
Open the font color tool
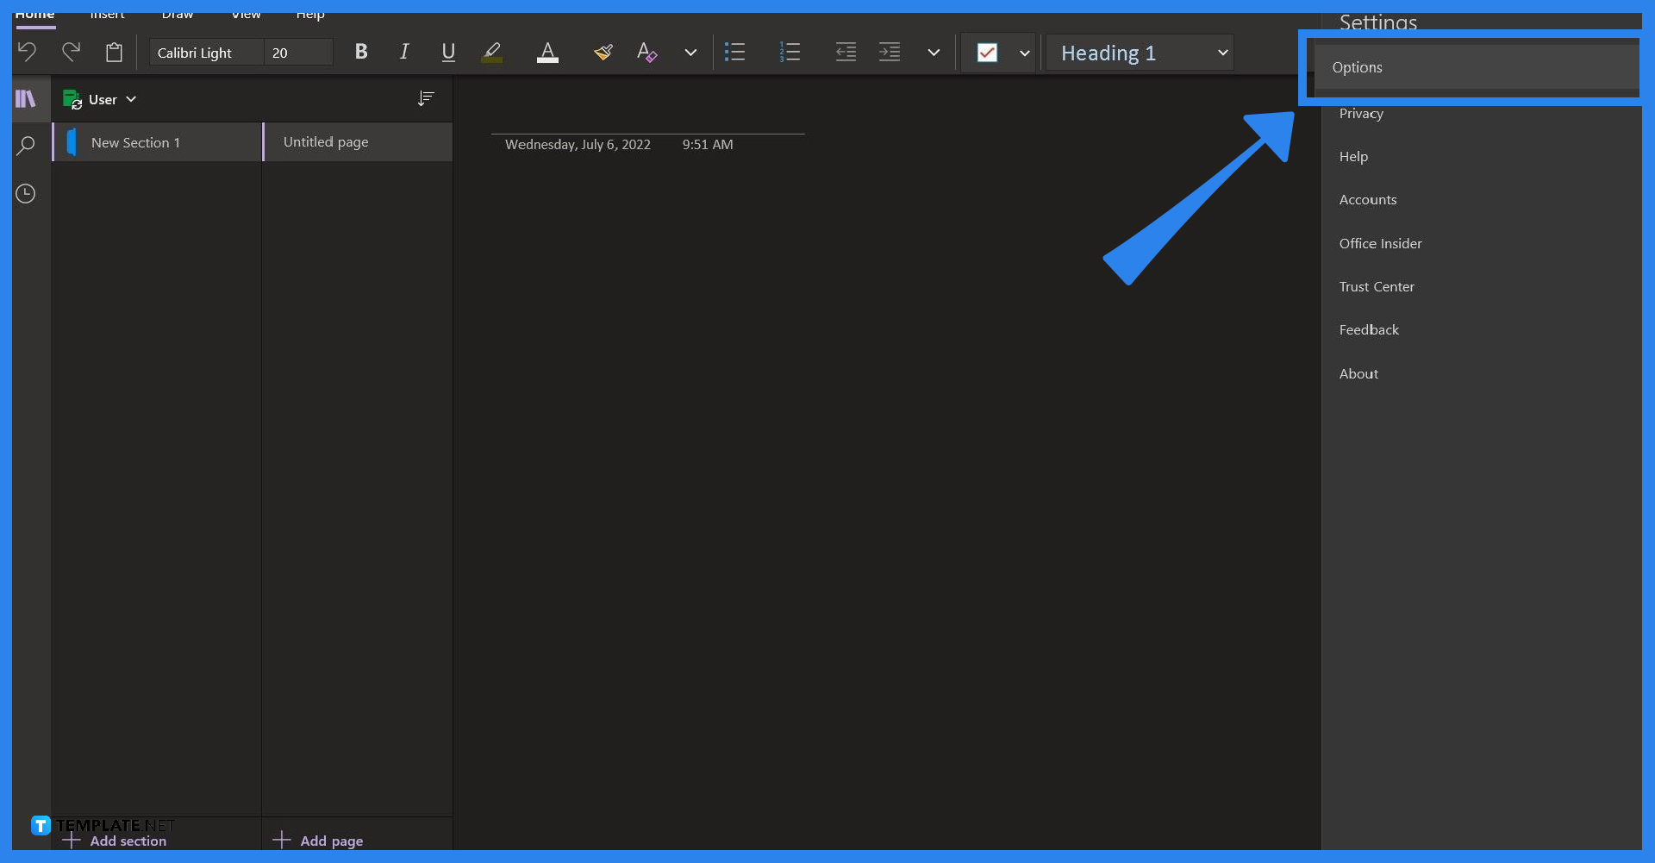pyautogui.click(x=547, y=52)
